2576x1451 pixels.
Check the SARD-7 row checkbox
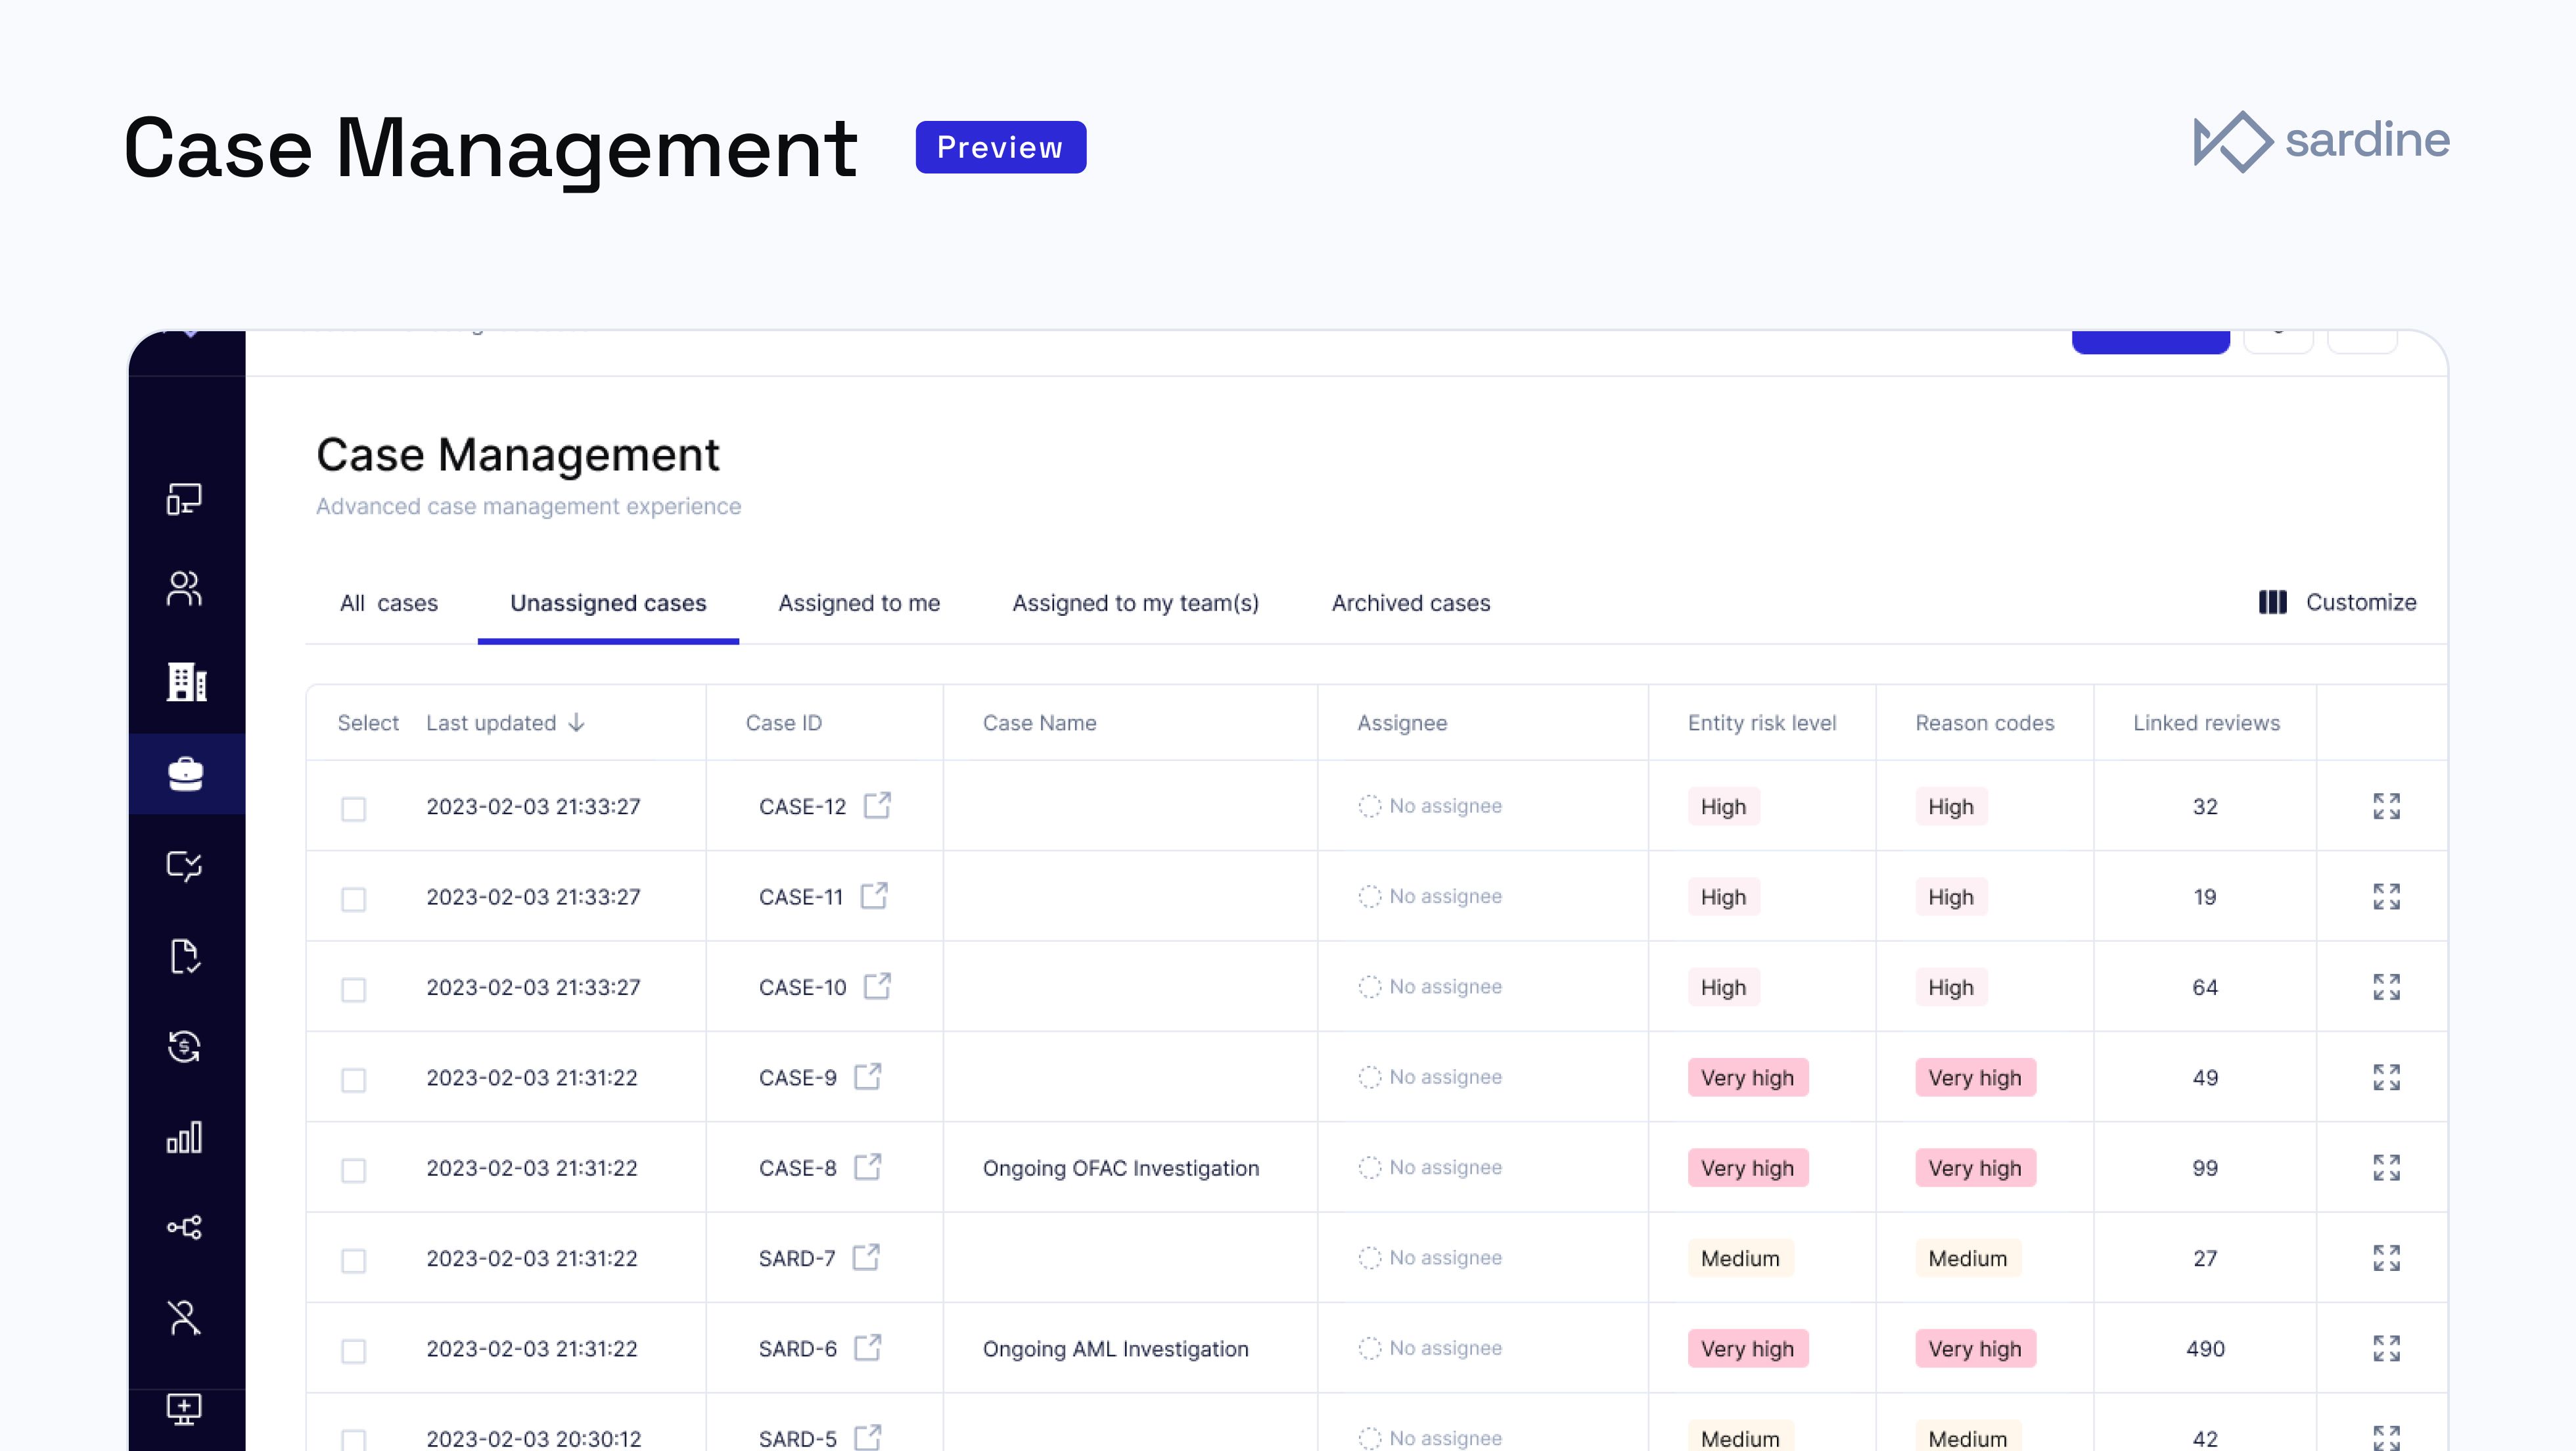point(353,1260)
